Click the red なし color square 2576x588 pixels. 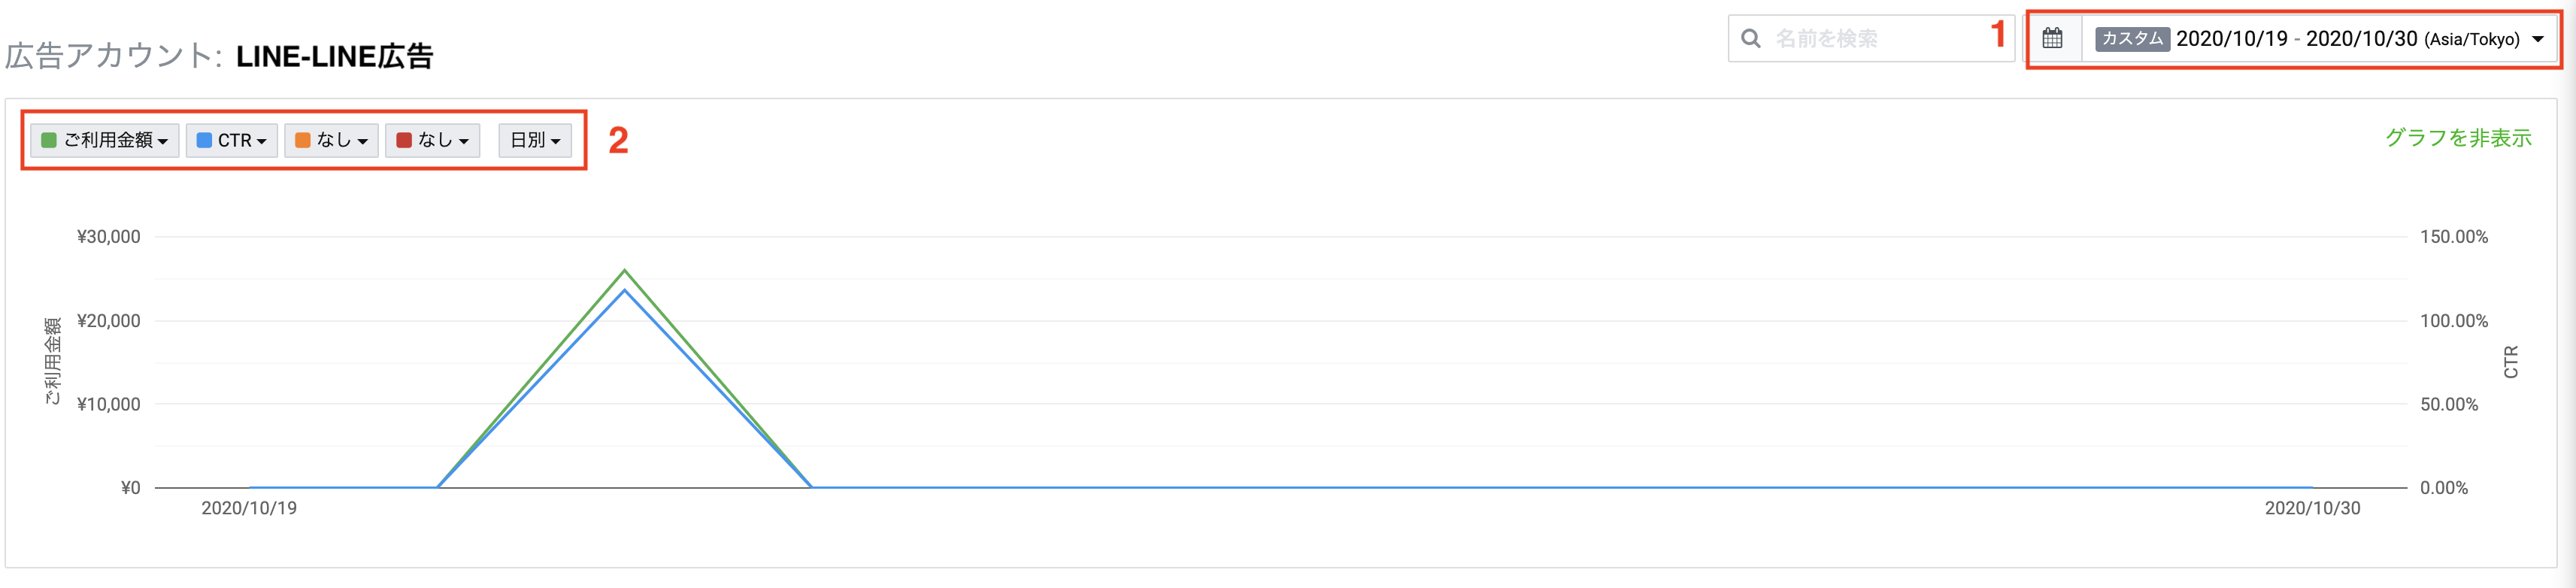(x=404, y=140)
